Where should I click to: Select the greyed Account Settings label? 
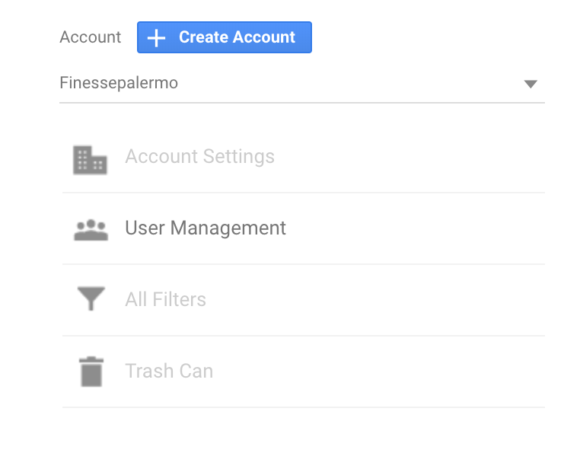[x=199, y=156]
